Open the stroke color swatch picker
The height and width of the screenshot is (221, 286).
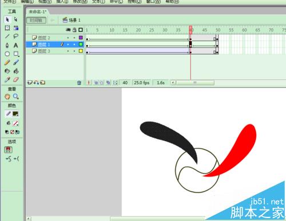click(15, 114)
